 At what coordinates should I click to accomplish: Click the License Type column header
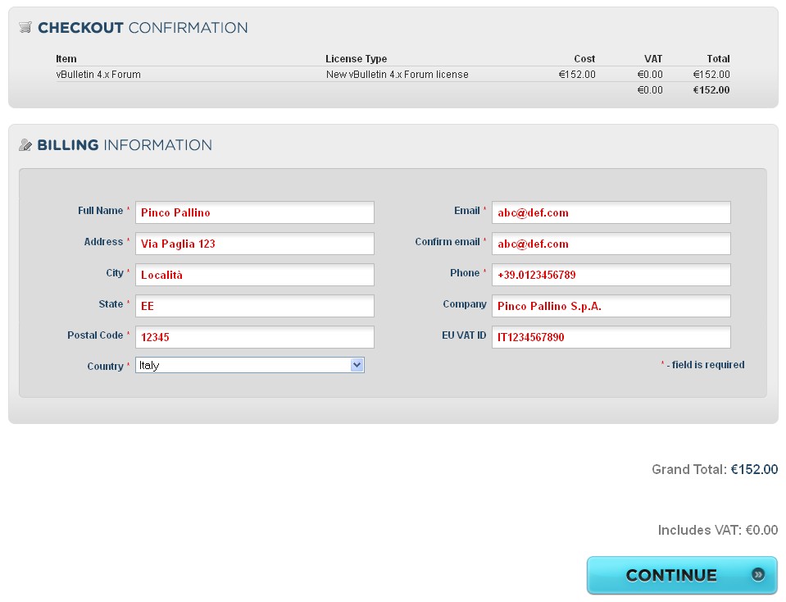(356, 59)
